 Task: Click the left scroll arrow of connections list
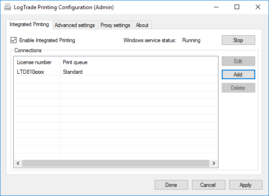point(18,163)
